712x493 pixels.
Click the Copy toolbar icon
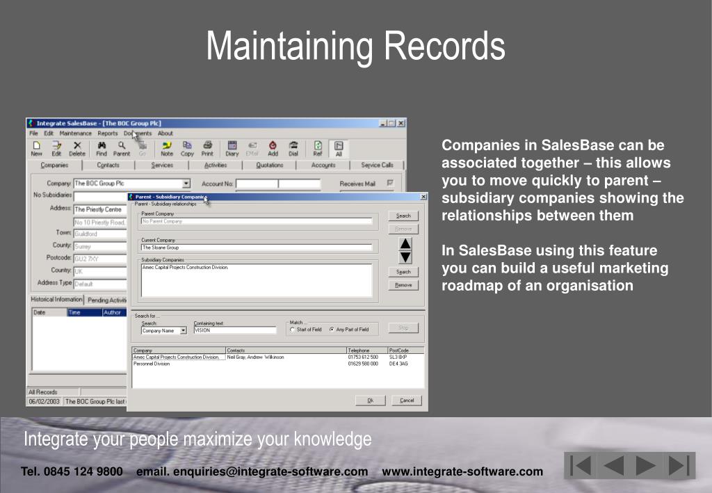pyautogui.click(x=187, y=148)
